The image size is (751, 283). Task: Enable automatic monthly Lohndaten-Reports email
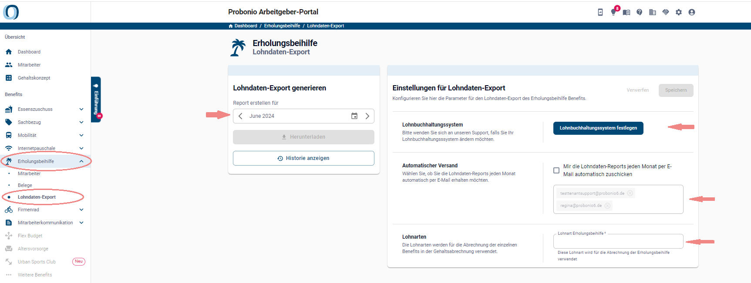(556, 170)
